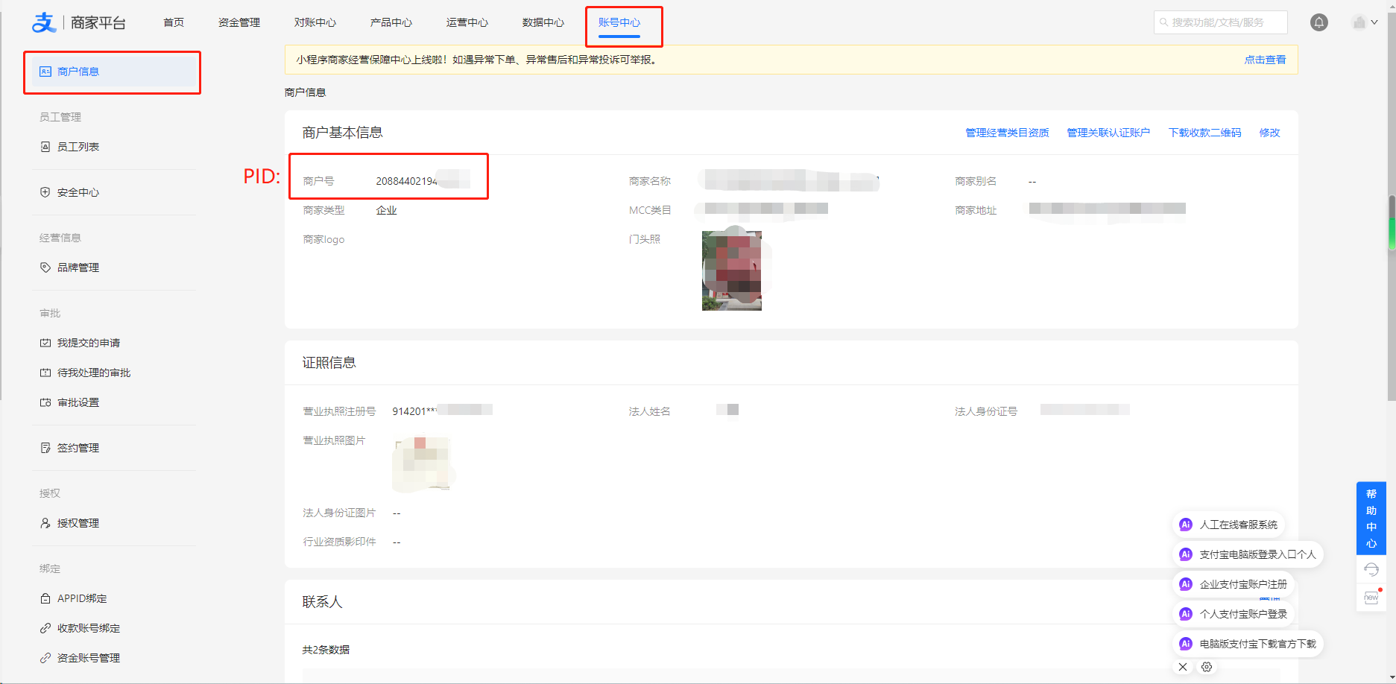Click the 点击查看 link in the banner
The height and width of the screenshot is (684, 1396).
tap(1265, 60)
